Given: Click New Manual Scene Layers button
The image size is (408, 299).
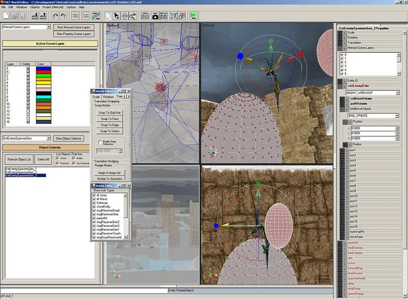Looking at the screenshot, I should point(74,27).
